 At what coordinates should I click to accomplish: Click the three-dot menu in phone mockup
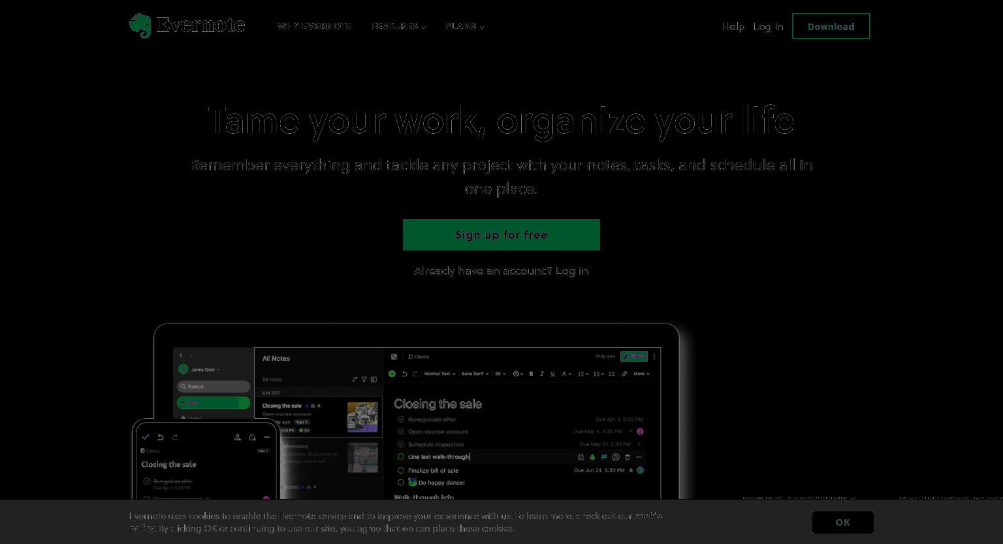267,437
